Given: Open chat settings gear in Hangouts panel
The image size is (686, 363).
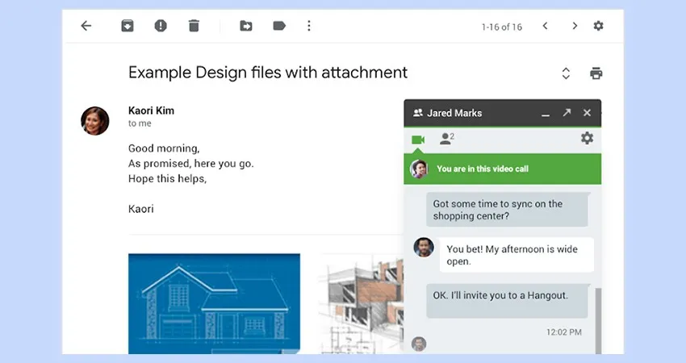Looking at the screenshot, I should click(587, 138).
